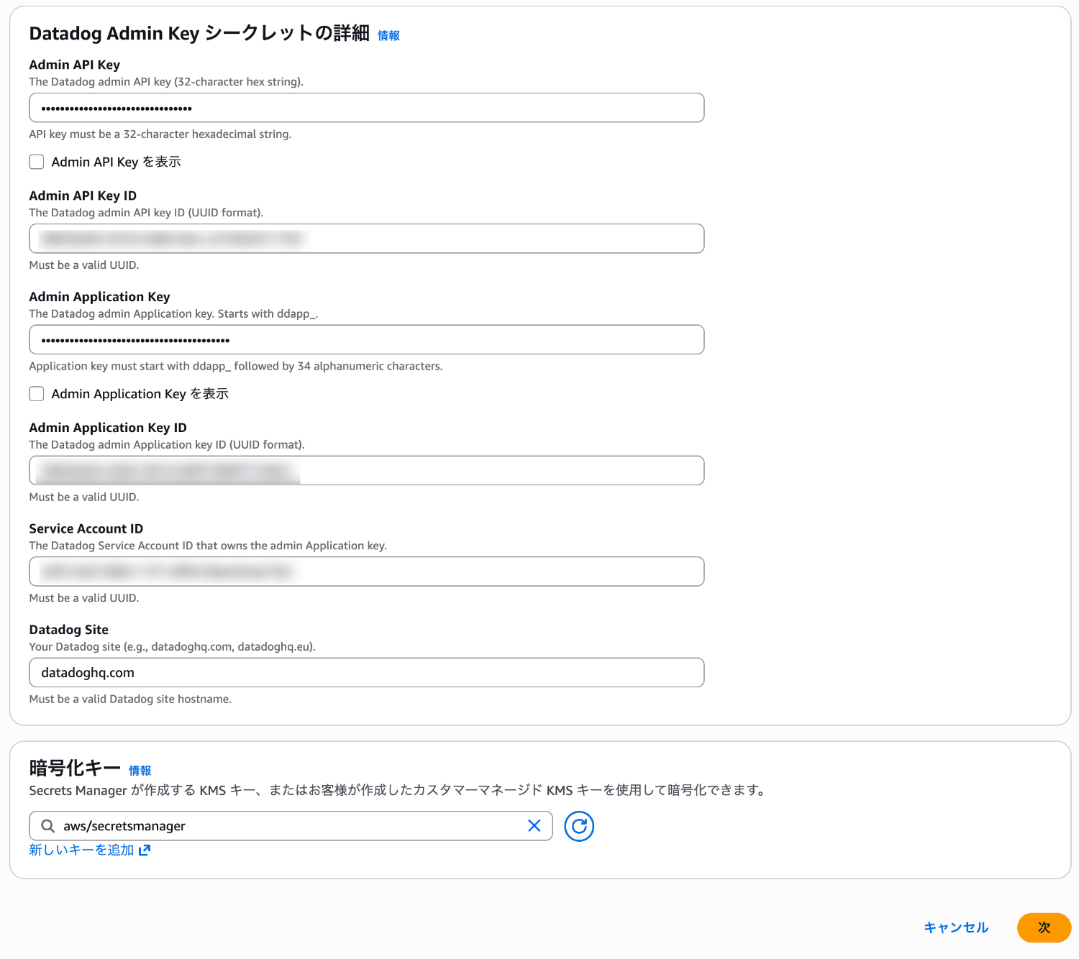1079x959 pixels.
Task: Click the external link icon beside 新しいキーを追加
Action: pyautogui.click(x=145, y=850)
